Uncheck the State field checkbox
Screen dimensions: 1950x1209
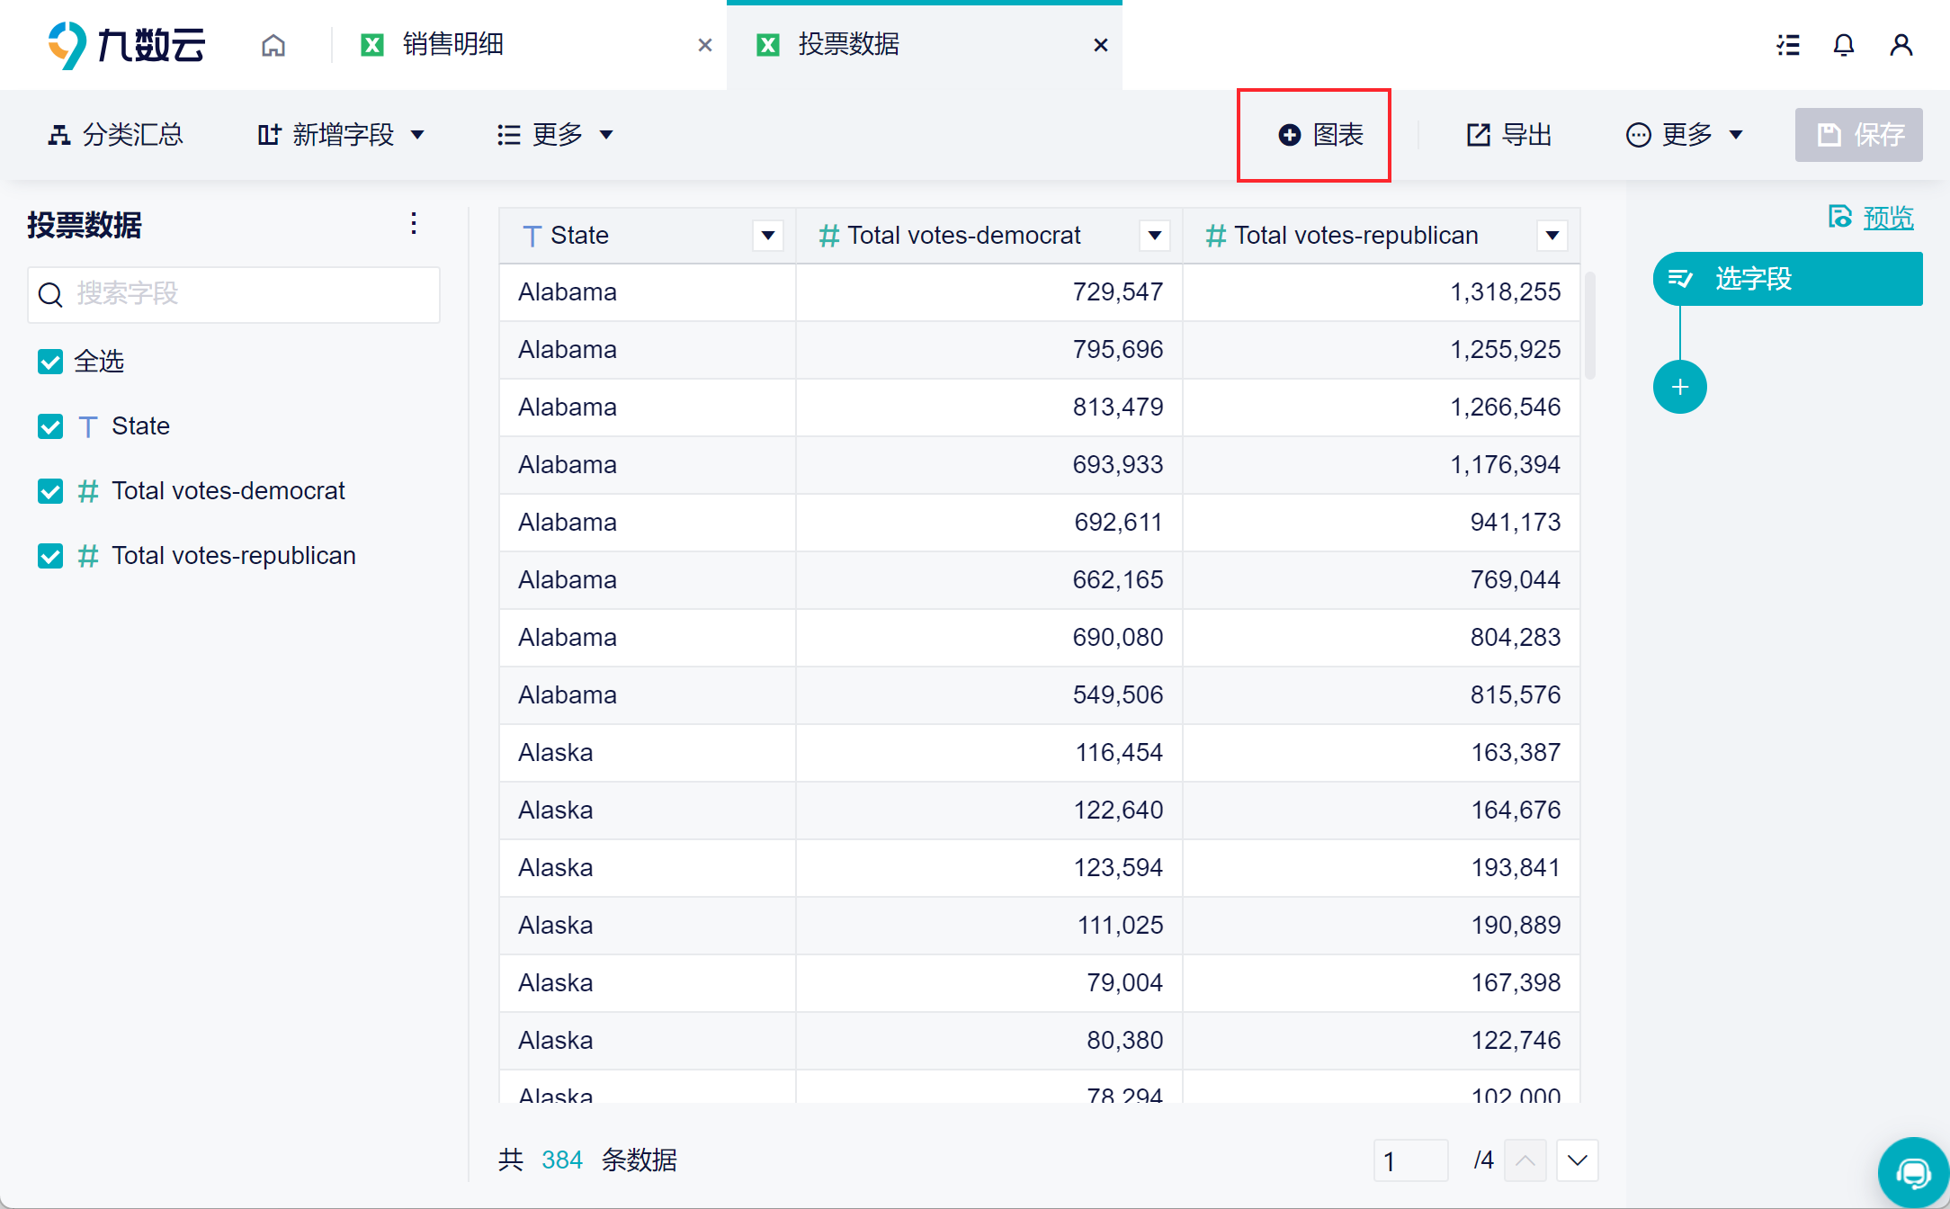[50, 426]
